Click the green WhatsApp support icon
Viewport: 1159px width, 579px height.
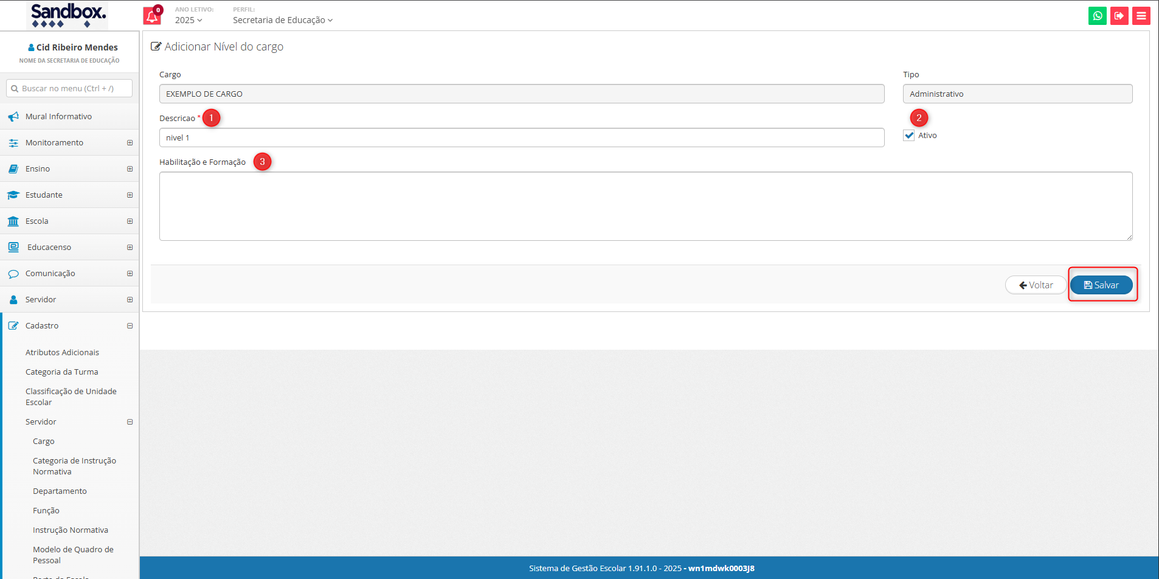[x=1097, y=16]
